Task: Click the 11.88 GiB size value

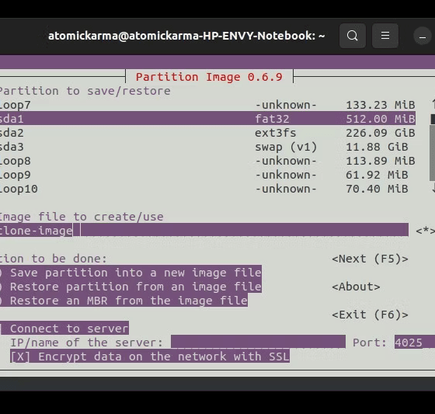Action: (377, 147)
